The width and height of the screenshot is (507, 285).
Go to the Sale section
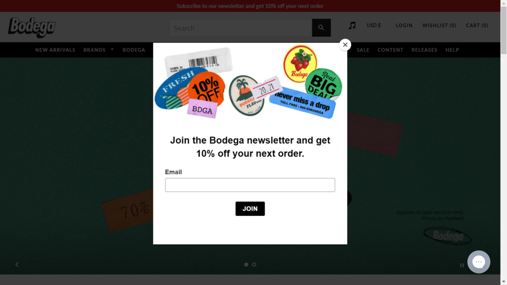click(x=363, y=50)
